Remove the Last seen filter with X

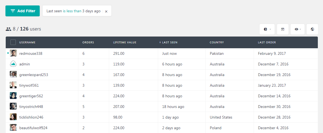(106, 11)
